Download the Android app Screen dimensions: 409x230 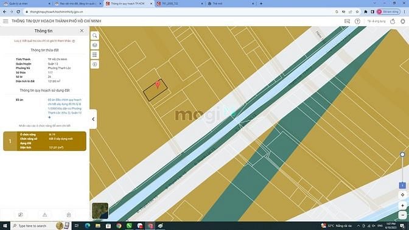[x=403, y=21]
